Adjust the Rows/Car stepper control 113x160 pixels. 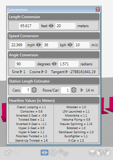coord(74,90)
